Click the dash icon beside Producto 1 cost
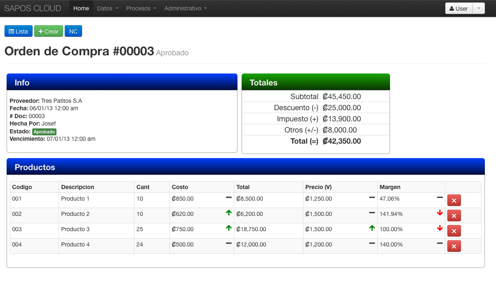Image resolution: width=496 pixels, height=284 pixels. (229, 198)
